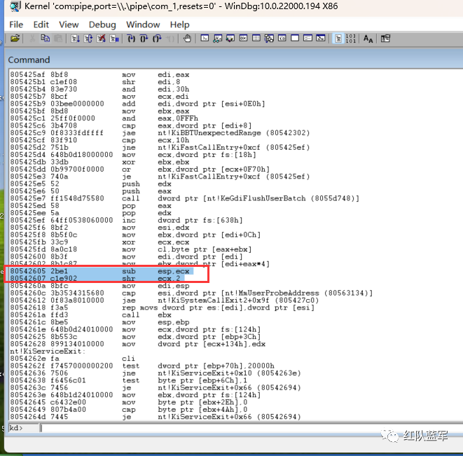Click the Command window title bar
Image resolution: width=463 pixels, height=456 pixels.
tap(235, 60)
